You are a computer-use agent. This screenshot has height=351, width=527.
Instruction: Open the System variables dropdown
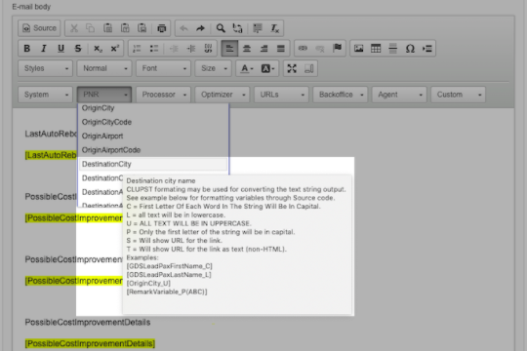(x=45, y=95)
